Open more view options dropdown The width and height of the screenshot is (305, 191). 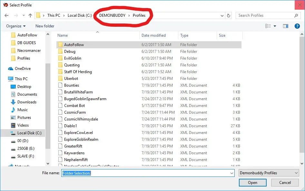[x=275, y=26]
